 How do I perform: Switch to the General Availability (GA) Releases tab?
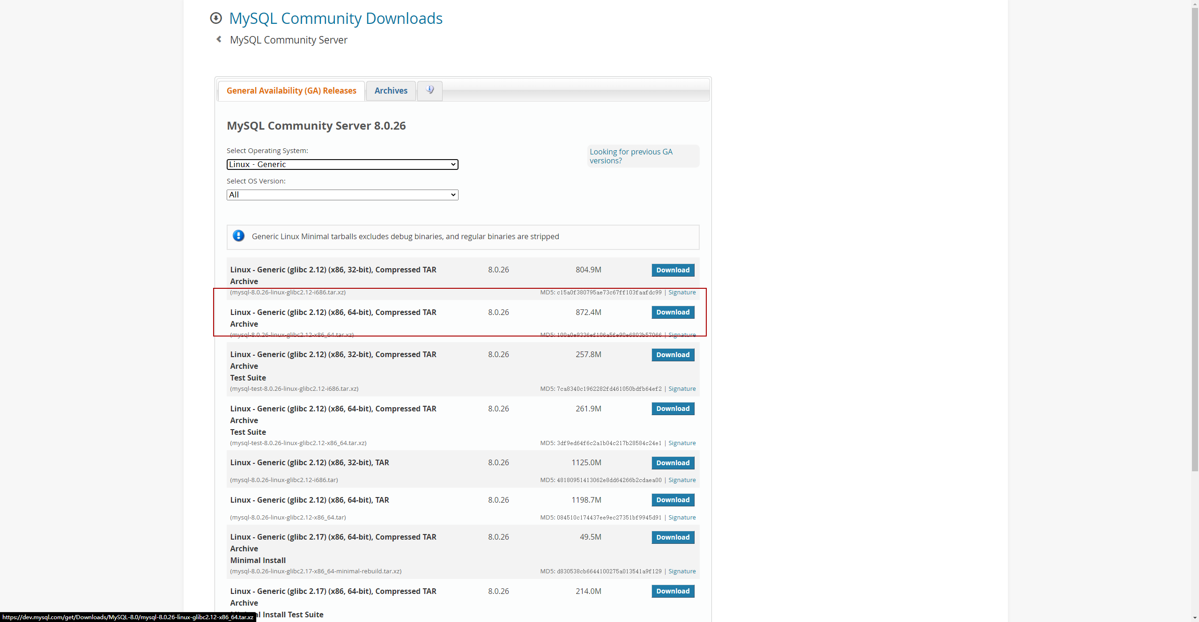pyautogui.click(x=291, y=91)
